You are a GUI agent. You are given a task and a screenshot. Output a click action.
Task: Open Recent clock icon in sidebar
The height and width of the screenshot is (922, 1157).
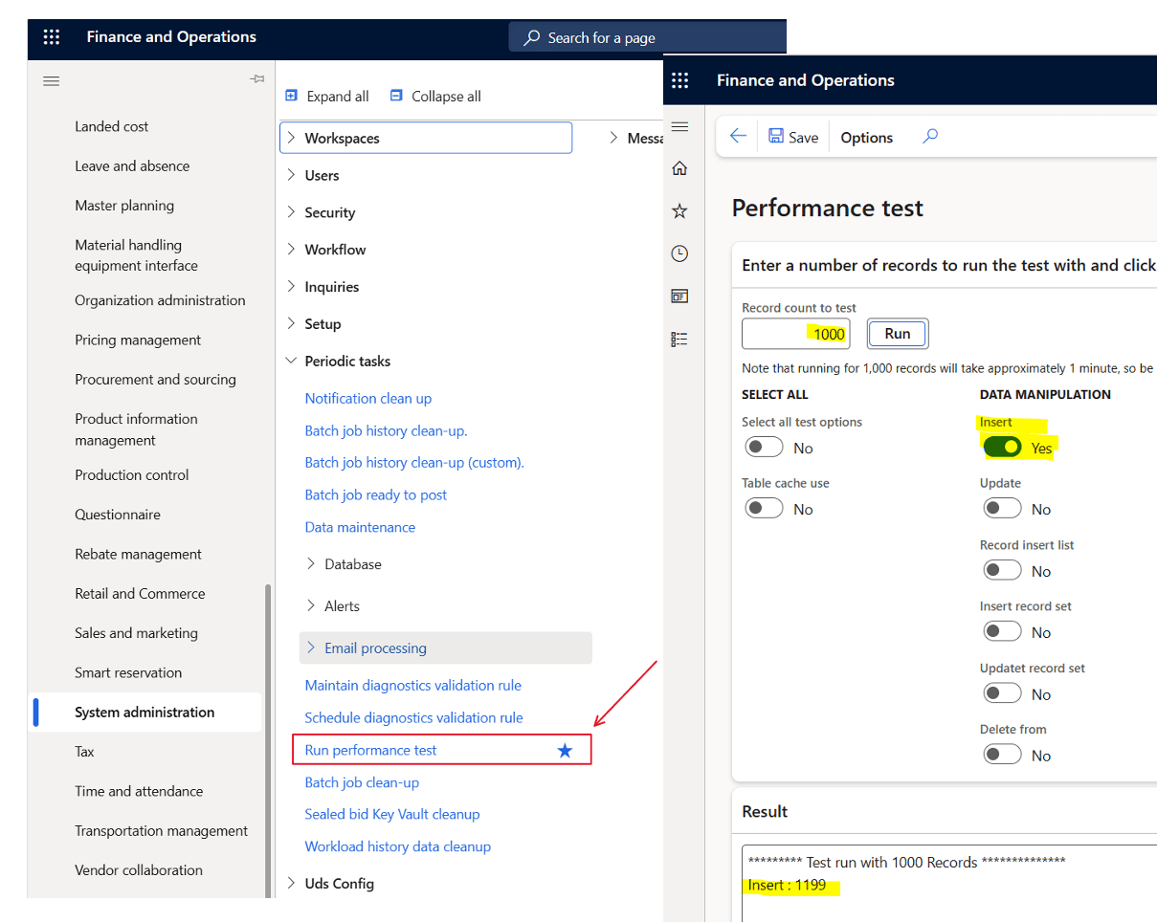[679, 253]
